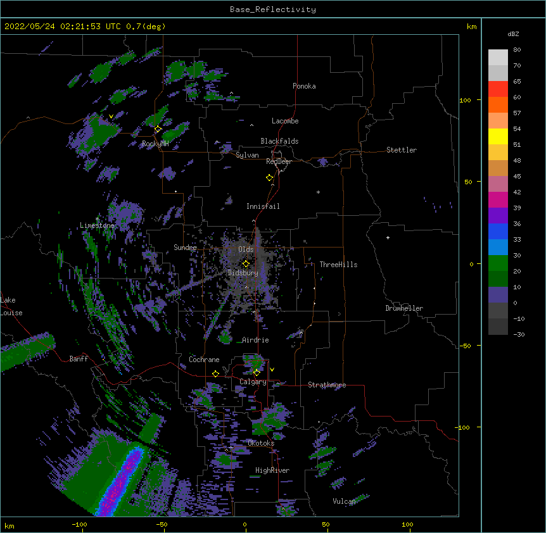
Task: Click the yellow diamond marker below Cochrane
Action: pos(215,373)
